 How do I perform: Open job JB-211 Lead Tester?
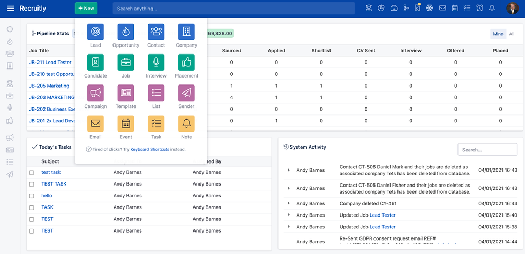(50, 62)
